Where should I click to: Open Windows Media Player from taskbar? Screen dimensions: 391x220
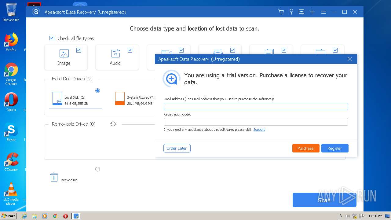pyautogui.click(x=45, y=216)
